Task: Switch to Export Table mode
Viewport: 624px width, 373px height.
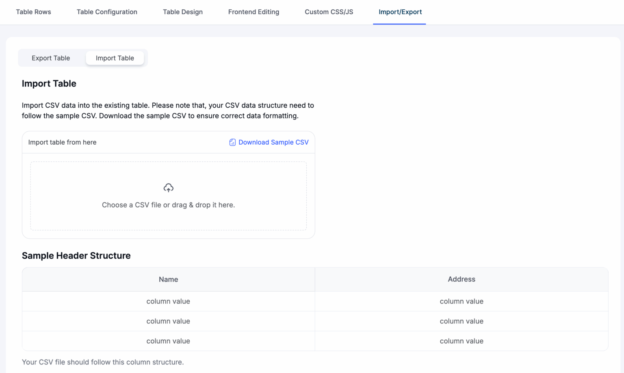Action: coord(51,58)
